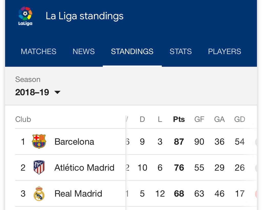Select the Standings tab

click(x=132, y=51)
